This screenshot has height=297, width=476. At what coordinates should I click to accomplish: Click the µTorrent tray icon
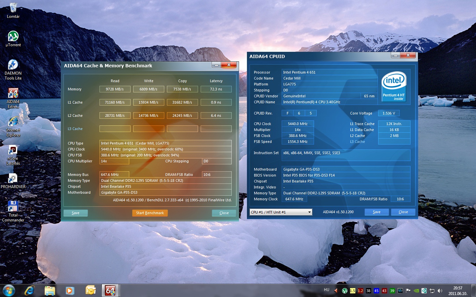[344, 291]
